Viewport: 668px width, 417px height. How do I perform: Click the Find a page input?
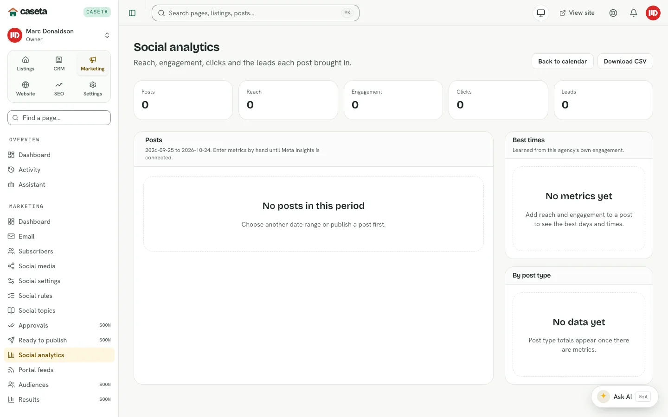point(59,118)
